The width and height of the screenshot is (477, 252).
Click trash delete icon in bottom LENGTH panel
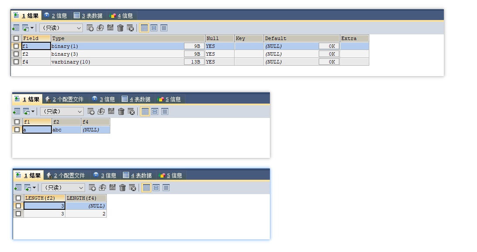pyautogui.click(x=122, y=188)
